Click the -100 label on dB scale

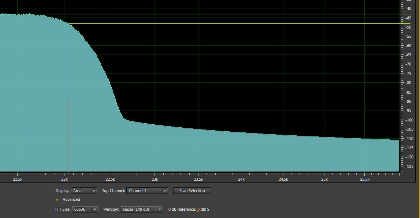pos(409,120)
